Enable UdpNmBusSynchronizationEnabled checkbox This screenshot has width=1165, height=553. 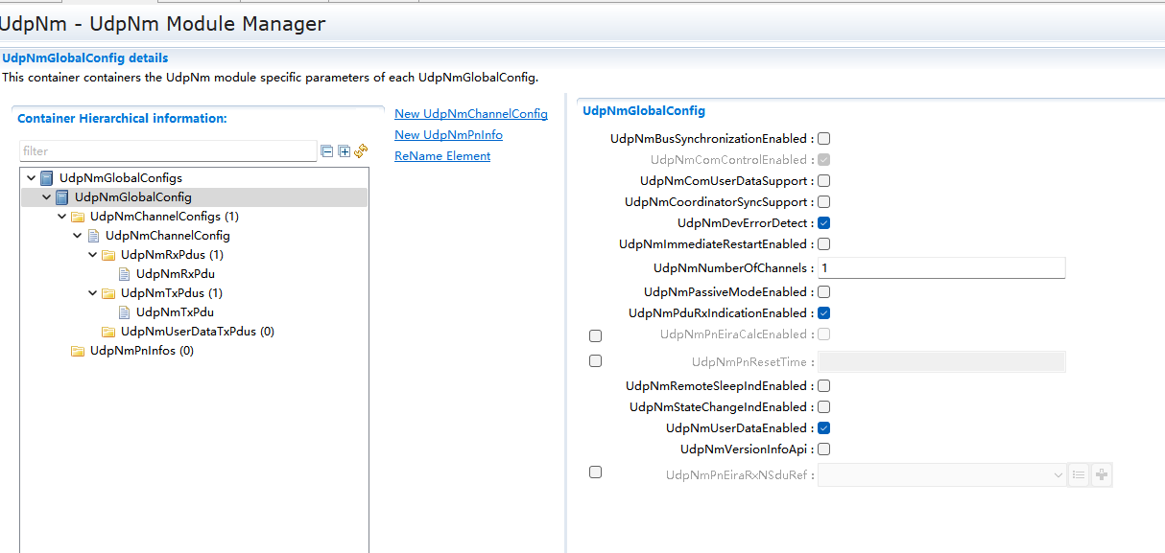point(823,139)
